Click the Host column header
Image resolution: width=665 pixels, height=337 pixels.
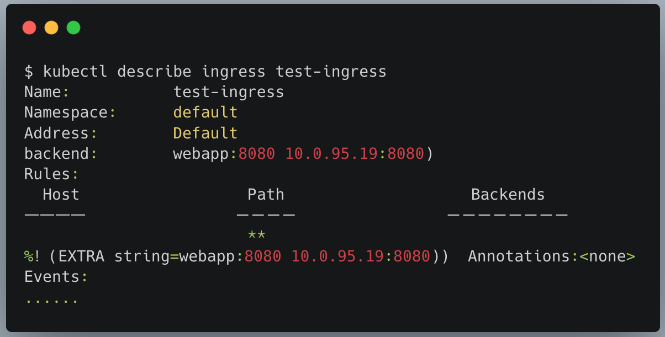pos(61,194)
